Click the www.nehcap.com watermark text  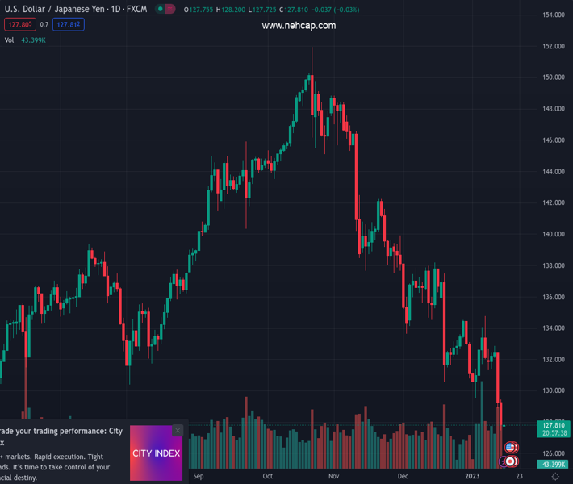click(x=299, y=26)
